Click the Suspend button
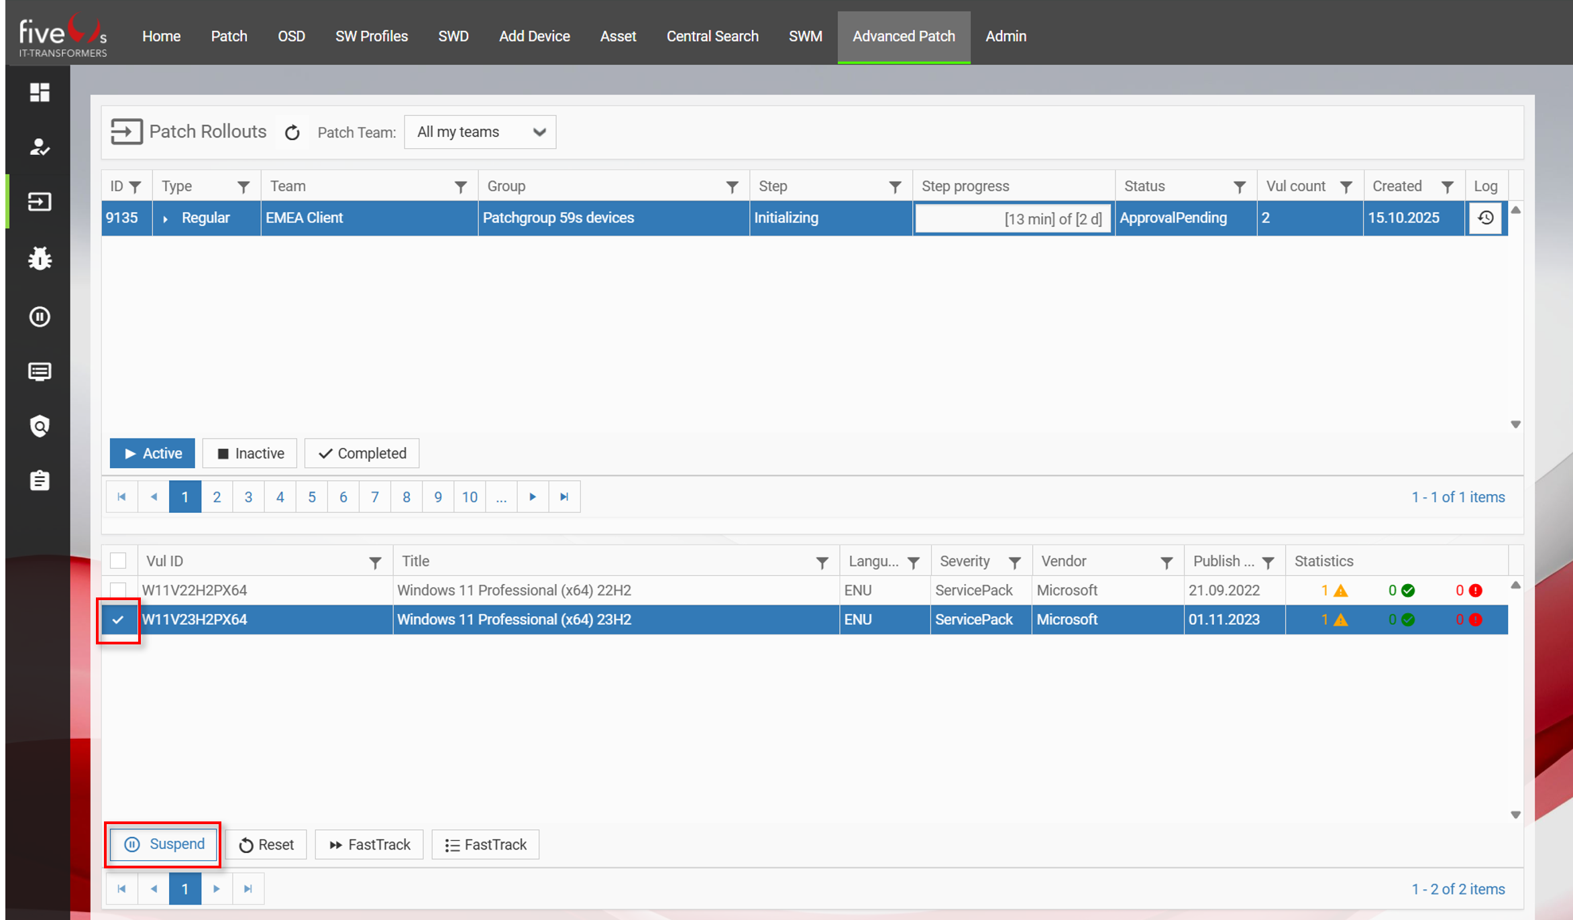The width and height of the screenshot is (1573, 920). 164,844
